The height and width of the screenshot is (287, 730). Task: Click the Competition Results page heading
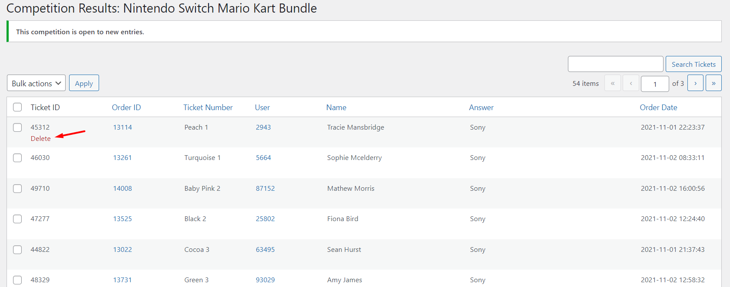[x=162, y=9]
